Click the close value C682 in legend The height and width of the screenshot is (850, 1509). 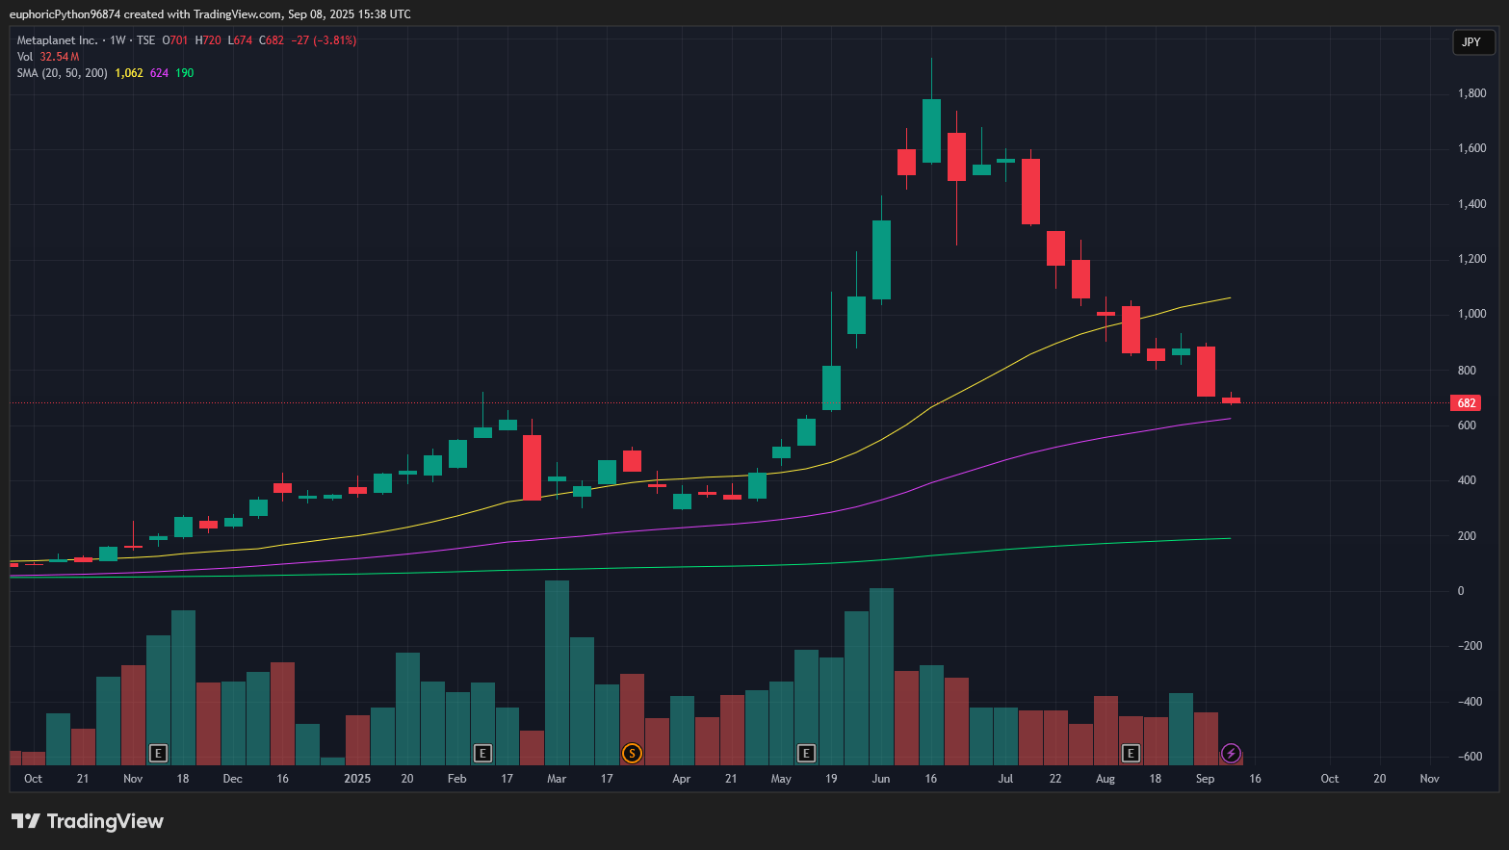[x=272, y=40]
